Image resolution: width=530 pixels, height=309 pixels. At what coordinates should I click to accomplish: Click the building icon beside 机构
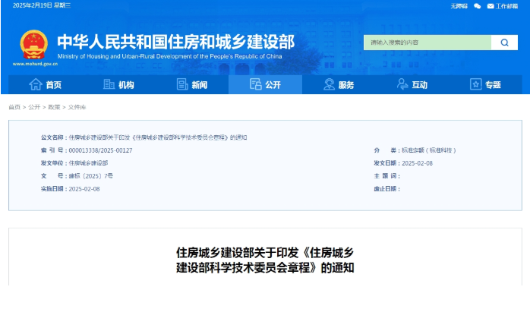tap(109, 84)
